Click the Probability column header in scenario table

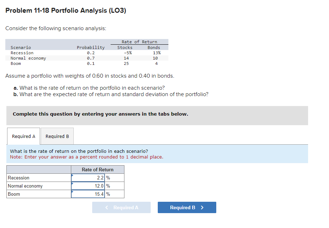[90, 47]
